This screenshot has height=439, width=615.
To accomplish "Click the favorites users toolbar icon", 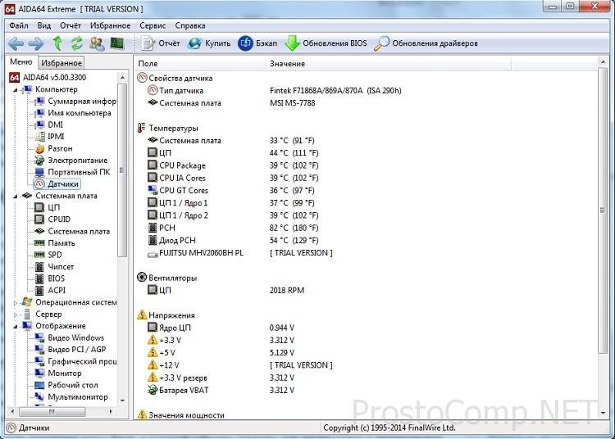I will pos(98,43).
